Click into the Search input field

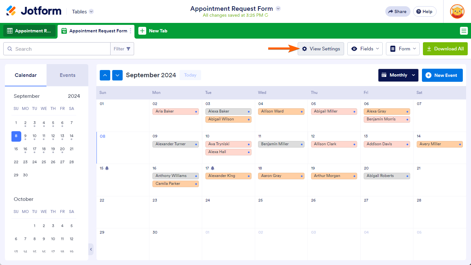coord(61,49)
